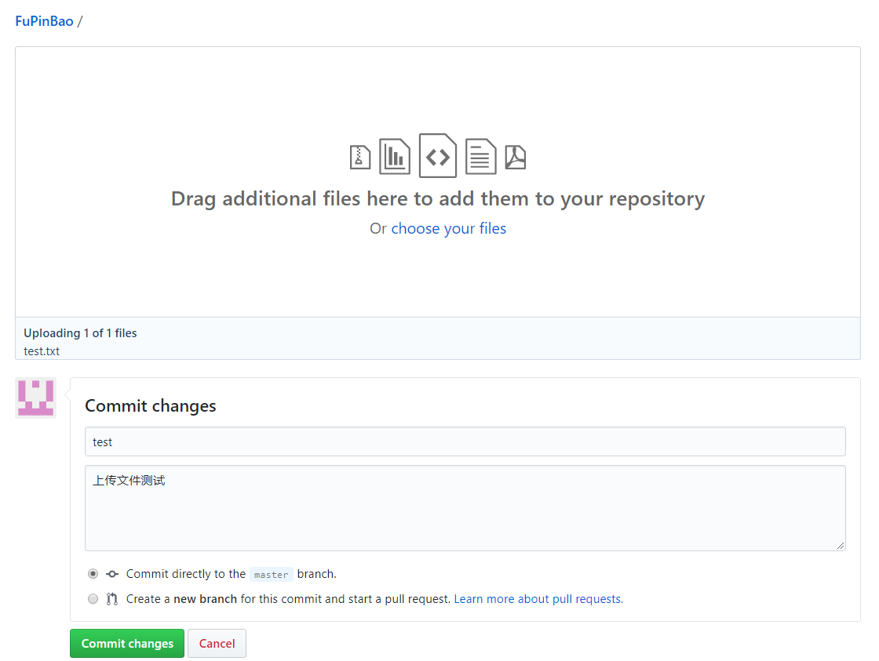Click the git commit icon
Viewport: 879px width, 661px height.
[112, 574]
